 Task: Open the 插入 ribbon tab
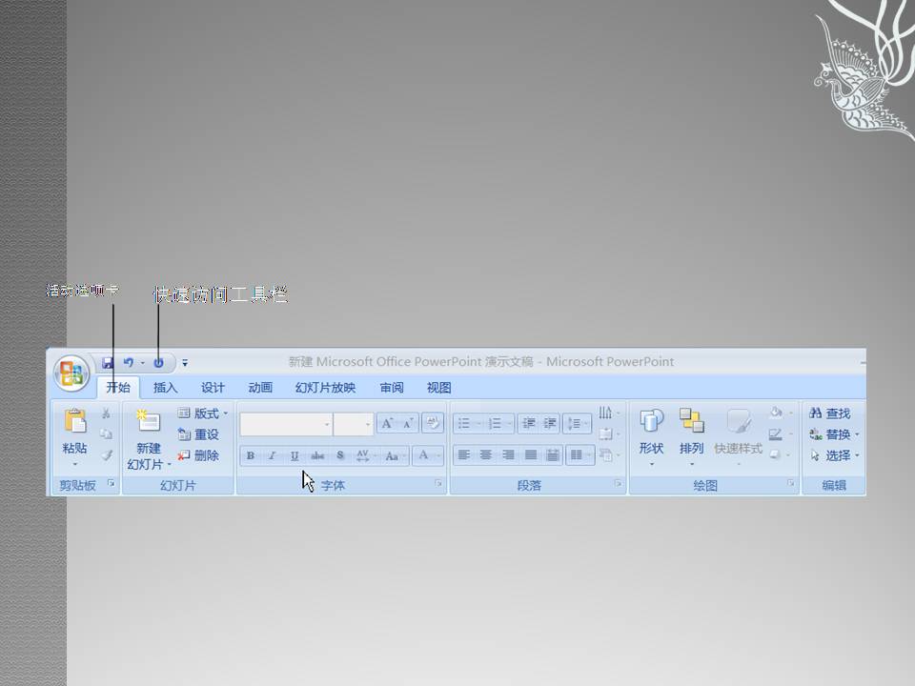(x=165, y=388)
